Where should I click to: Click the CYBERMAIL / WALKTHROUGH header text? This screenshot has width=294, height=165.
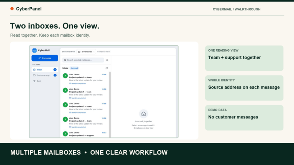pos(237,9)
